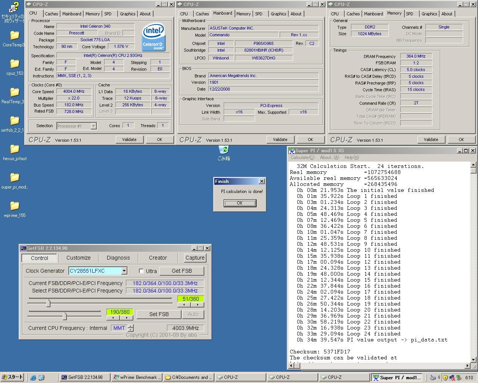Open the Help menu in Super PI
This screenshot has width=478, height=383.
click(351, 157)
